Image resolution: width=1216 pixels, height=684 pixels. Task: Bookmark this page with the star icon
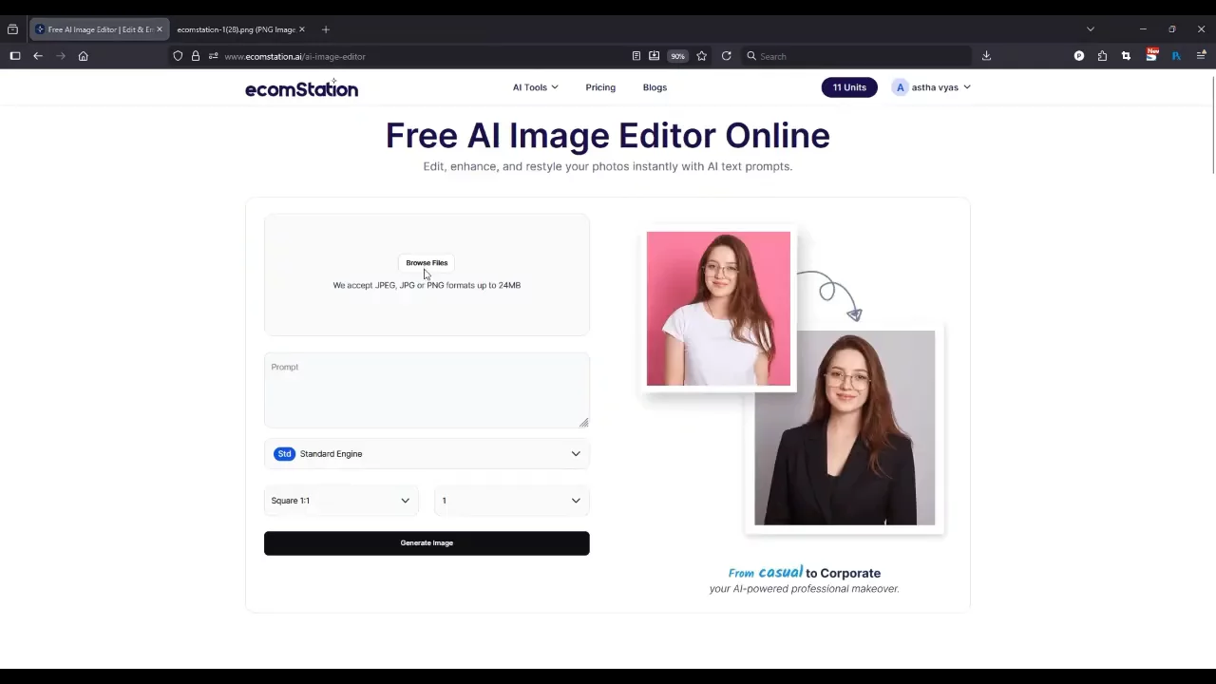click(x=702, y=56)
